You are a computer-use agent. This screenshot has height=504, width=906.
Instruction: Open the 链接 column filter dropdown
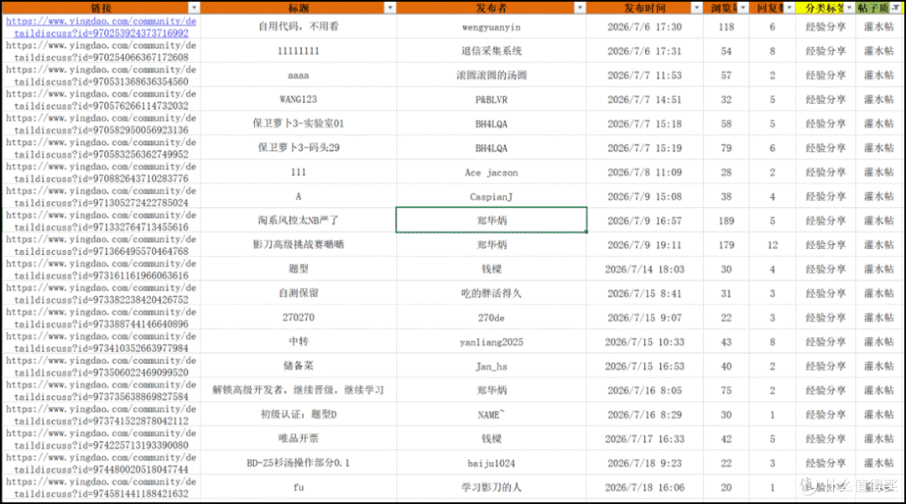click(x=194, y=8)
